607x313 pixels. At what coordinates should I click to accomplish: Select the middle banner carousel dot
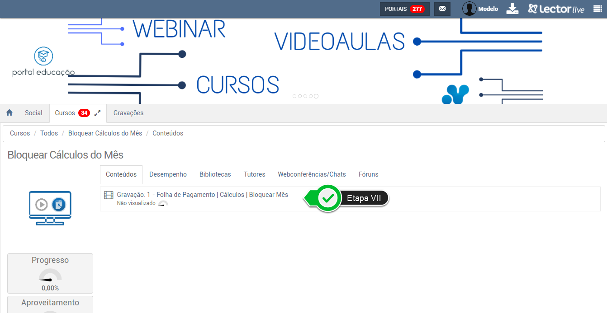pos(305,96)
